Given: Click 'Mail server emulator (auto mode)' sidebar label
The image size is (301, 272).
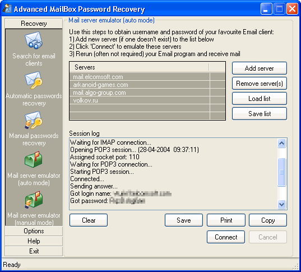Looking at the screenshot, I should (x=34, y=179).
